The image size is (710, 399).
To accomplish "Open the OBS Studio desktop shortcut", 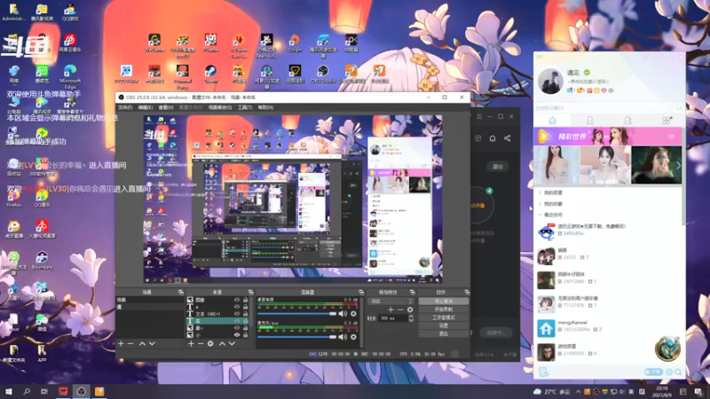I will click(323, 74).
